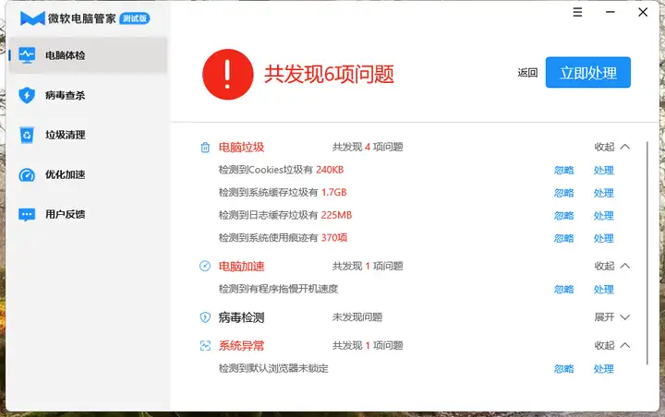Ignore the 默认浏览器未锁定 item
The height and width of the screenshot is (417, 665).
(564, 369)
